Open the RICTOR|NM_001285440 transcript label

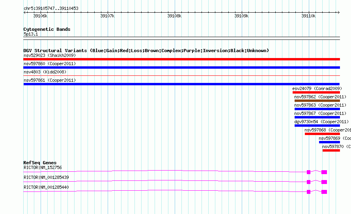point(46,187)
